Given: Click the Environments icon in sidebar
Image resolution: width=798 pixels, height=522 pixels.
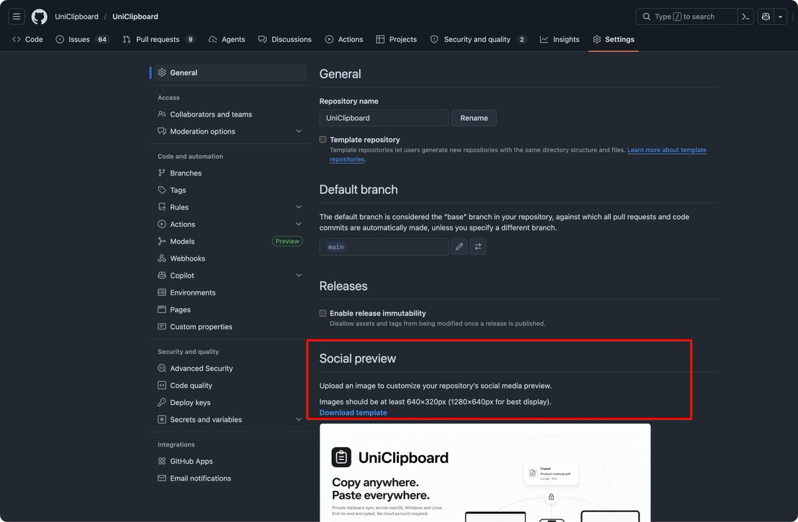Looking at the screenshot, I should [x=162, y=293].
